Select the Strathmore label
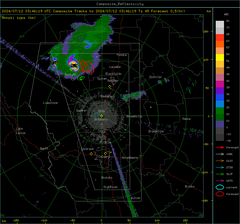Viewport: 240px width, 224px height. [x=130, y=158]
